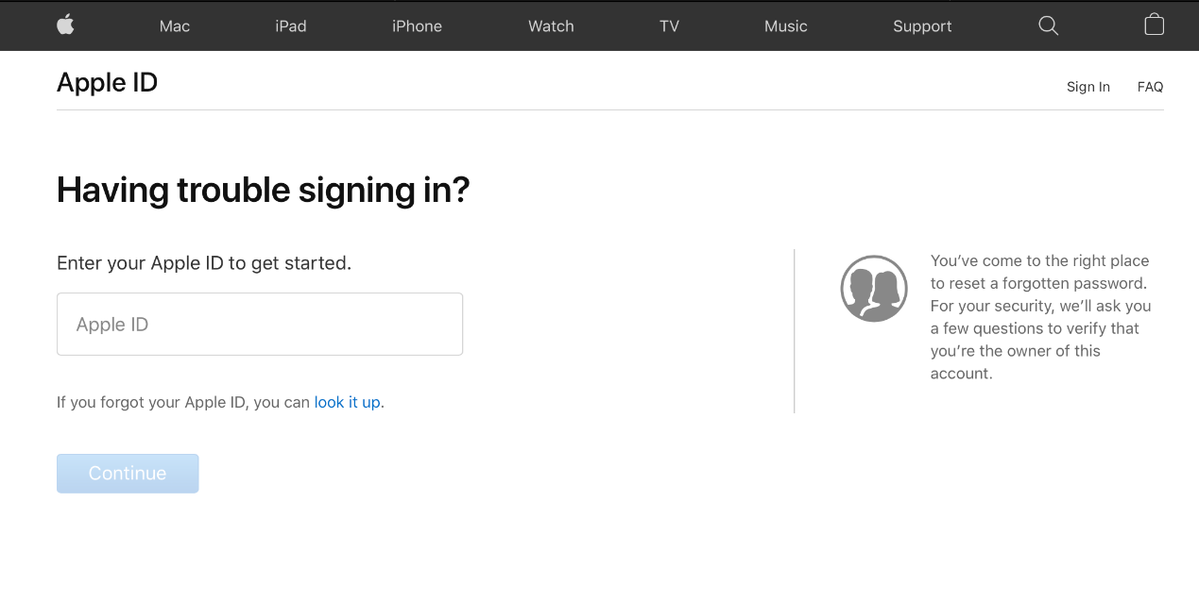Open the Mac menu item
1199x602 pixels.
[x=175, y=26]
